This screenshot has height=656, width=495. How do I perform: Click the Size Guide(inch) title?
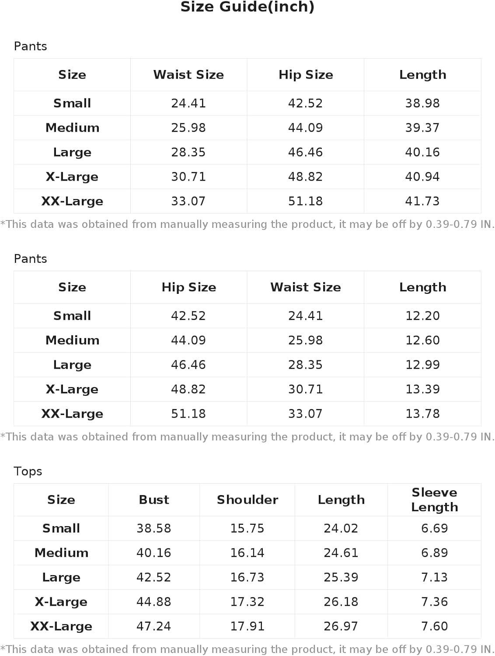click(247, 7)
